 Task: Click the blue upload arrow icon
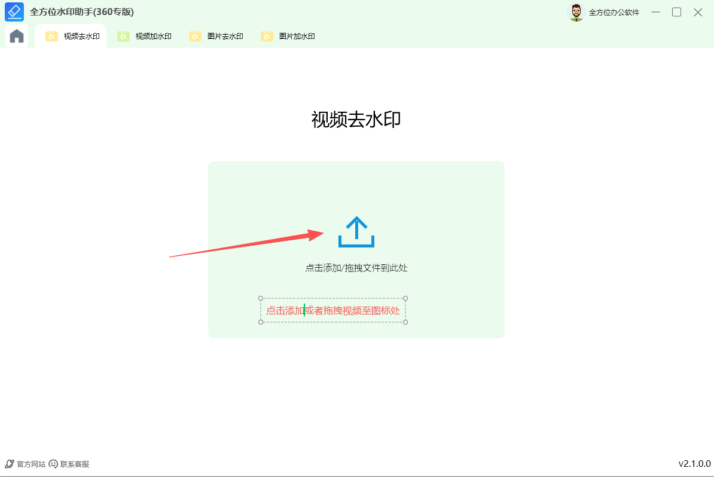tap(356, 232)
